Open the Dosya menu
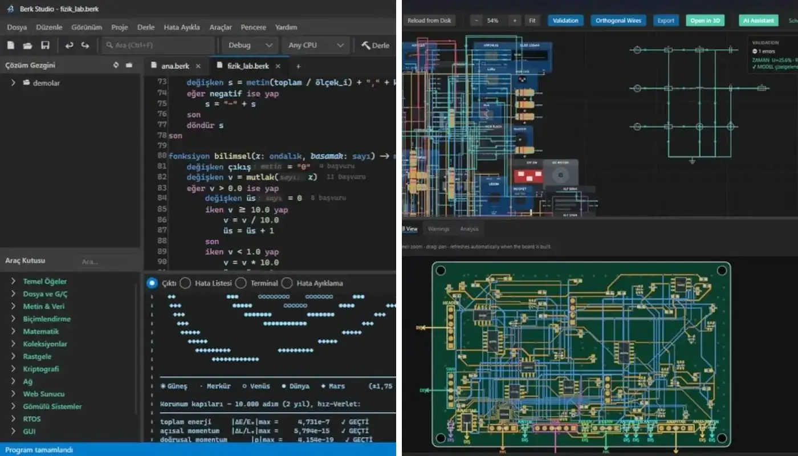Image resolution: width=798 pixels, height=456 pixels. 17,27
